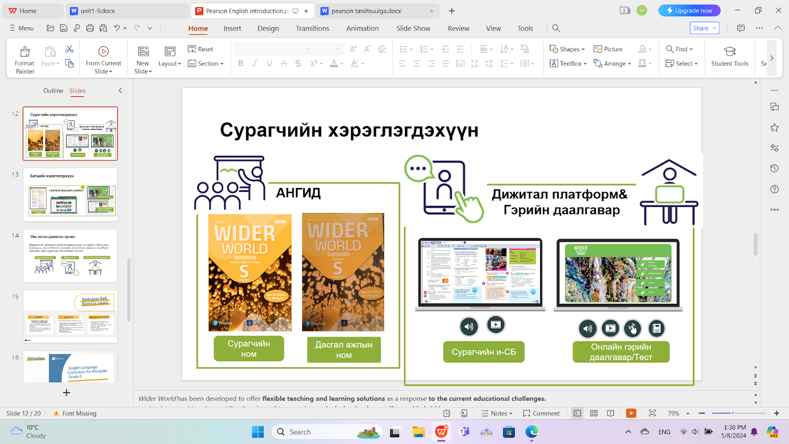Switch to the Review tab

[459, 28]
